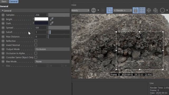
Task: Click the Samples slider bar
Action: click(59, 15)
